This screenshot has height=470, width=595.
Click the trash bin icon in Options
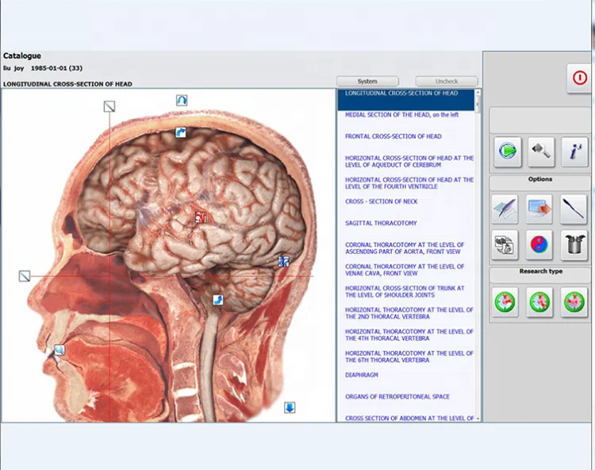coord(574,245)
